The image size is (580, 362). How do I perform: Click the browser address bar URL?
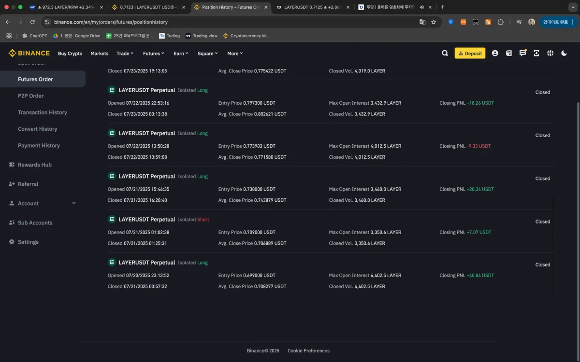pos(111,22)
